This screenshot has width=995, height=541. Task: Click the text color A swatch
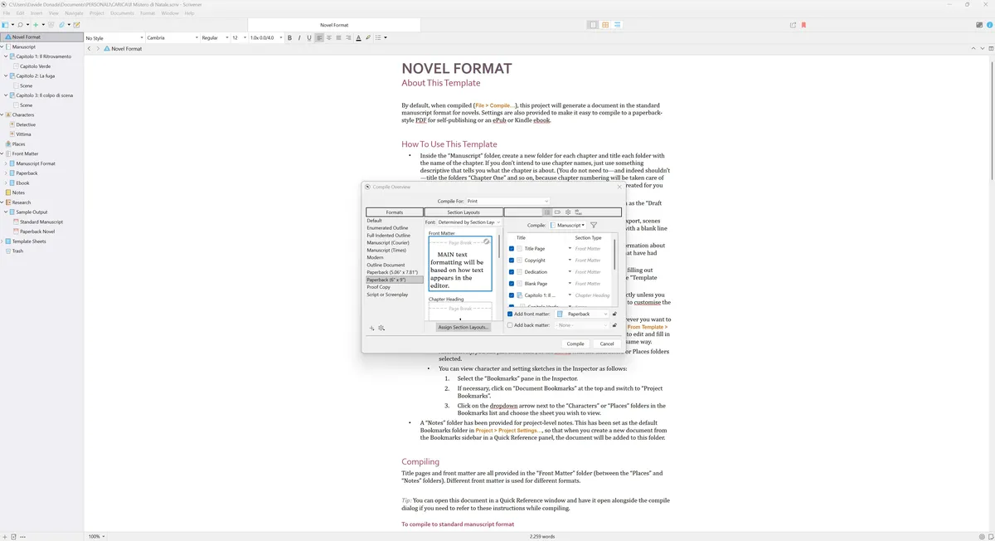click(x=358, y=37)
